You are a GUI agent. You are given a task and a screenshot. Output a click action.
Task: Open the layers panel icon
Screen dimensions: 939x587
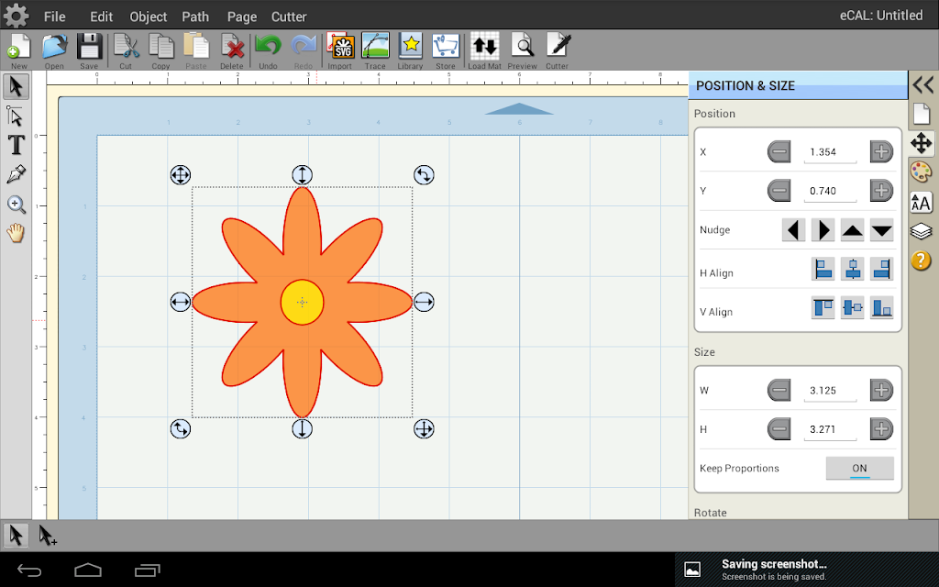[x=921, y=230]
